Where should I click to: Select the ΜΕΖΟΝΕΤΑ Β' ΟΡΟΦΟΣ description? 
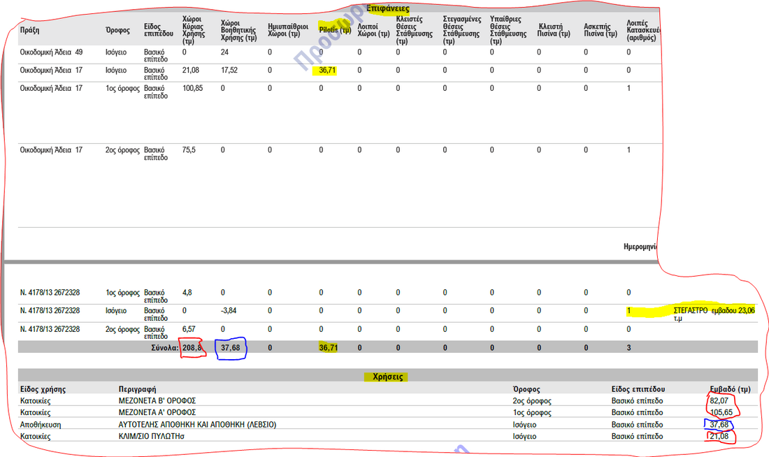click(157, 401)
